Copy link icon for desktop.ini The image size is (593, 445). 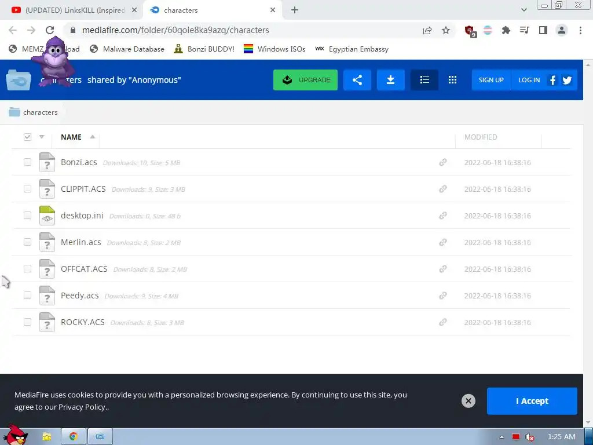tap(443, 216)
